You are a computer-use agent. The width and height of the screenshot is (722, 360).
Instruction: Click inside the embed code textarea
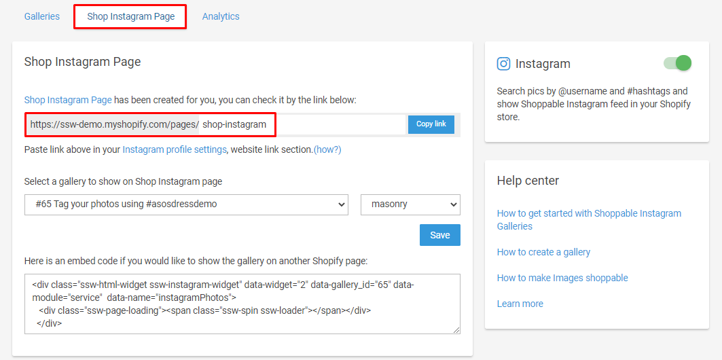coord(242,304)
